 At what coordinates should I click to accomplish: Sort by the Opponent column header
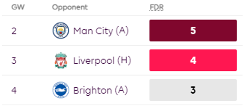pyautogui.click(x=70, y=7)
